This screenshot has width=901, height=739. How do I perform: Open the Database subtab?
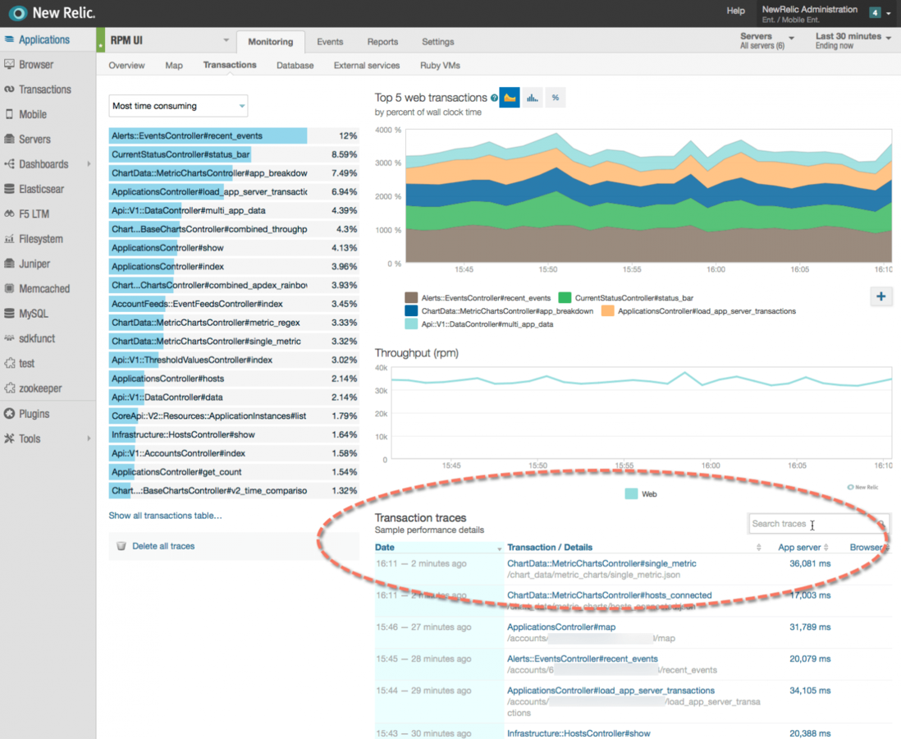295,65
